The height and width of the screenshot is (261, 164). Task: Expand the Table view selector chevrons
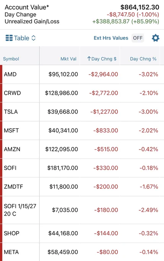(x=34, y=38)
